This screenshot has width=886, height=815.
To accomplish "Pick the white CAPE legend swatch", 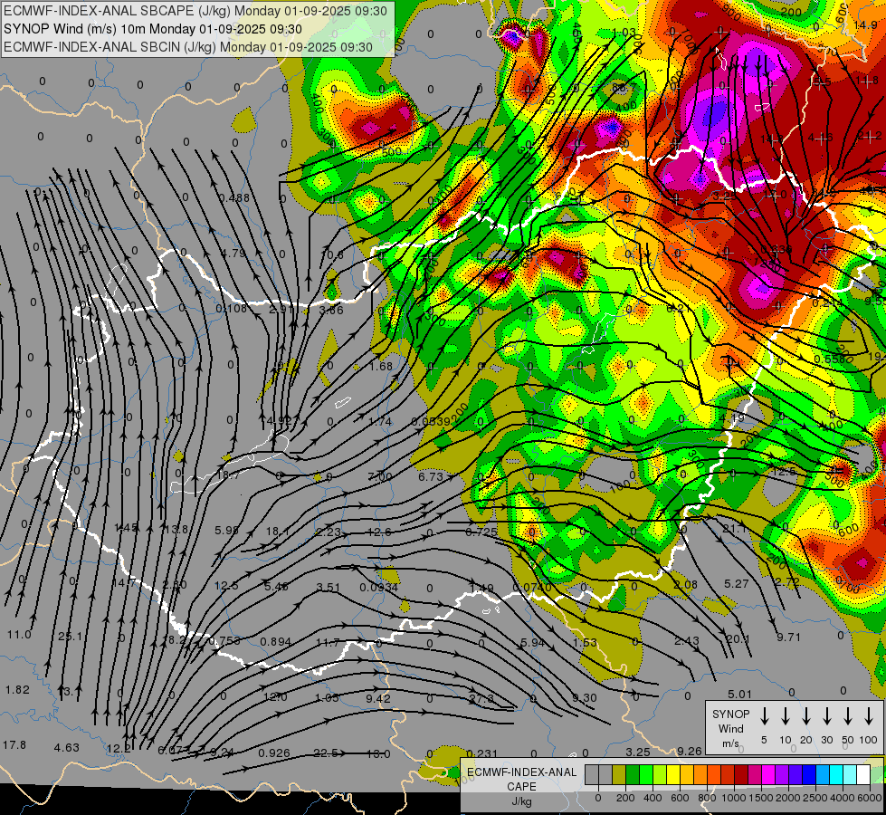I will tap(862, 774).
